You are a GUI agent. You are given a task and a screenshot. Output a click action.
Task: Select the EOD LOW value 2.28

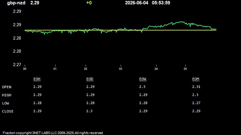click(x=90, y=103)
